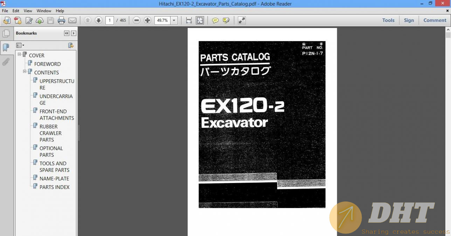Zoom out with the minus button
The image size is (451, 236).
pyautogui.click(x=137, y=21)
